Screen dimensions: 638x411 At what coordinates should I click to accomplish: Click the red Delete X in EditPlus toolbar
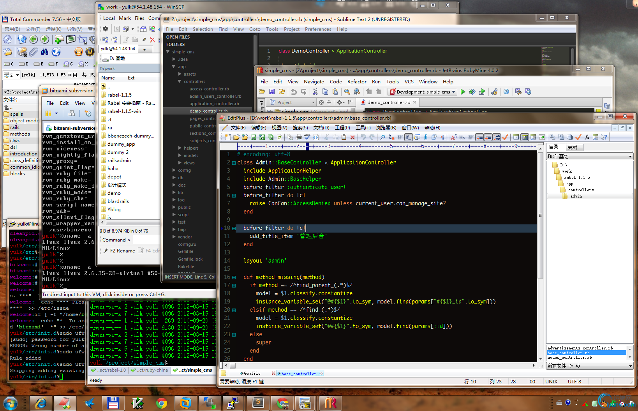[x=352, y=137]
